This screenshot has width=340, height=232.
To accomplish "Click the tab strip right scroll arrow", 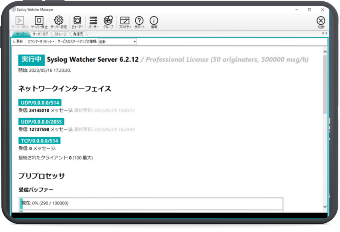I will 326,33.
